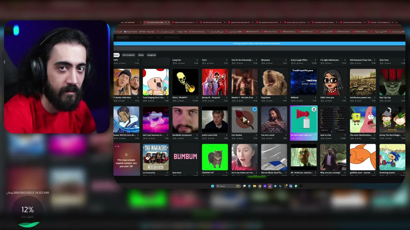Image resolution: width=410 pixels, height=230 pixels.
Task: Open options menu for SKULL TRUMPET
Action: 197,97
